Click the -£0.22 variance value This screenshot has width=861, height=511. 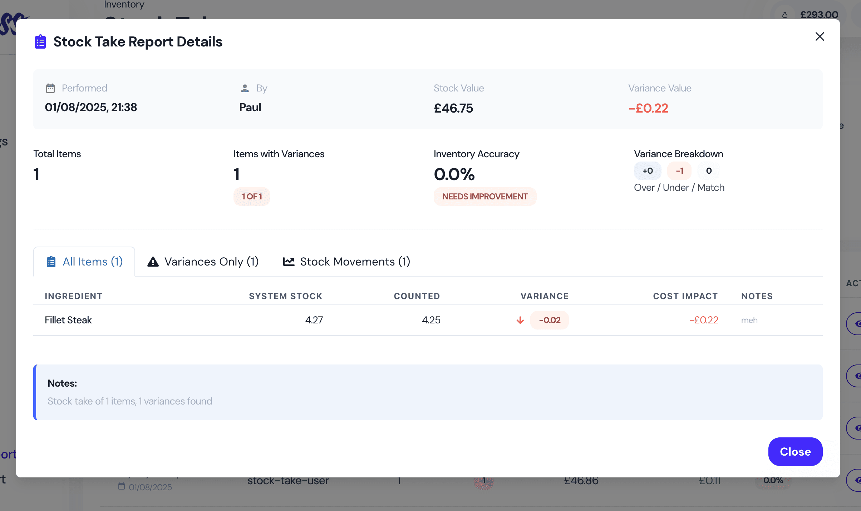pos(648,108)
